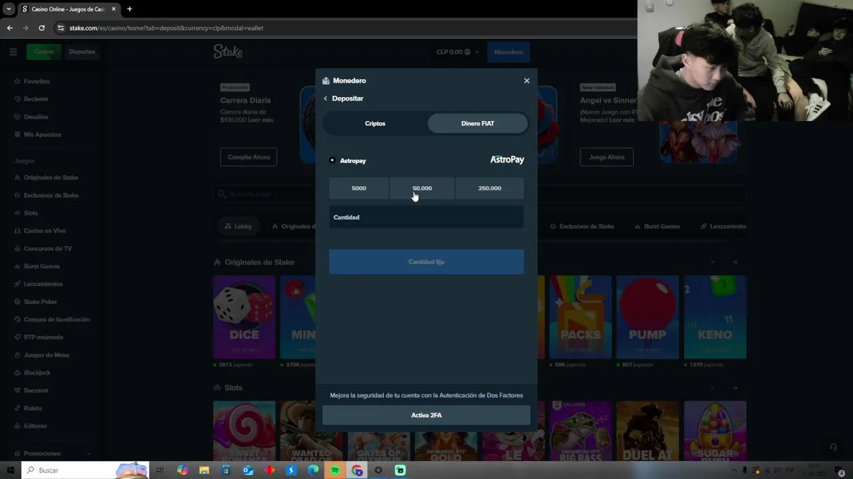Viewport: 853px width, 479px height.
Task: Switch to the Criptos tab
Action: (x=375, y=123)
